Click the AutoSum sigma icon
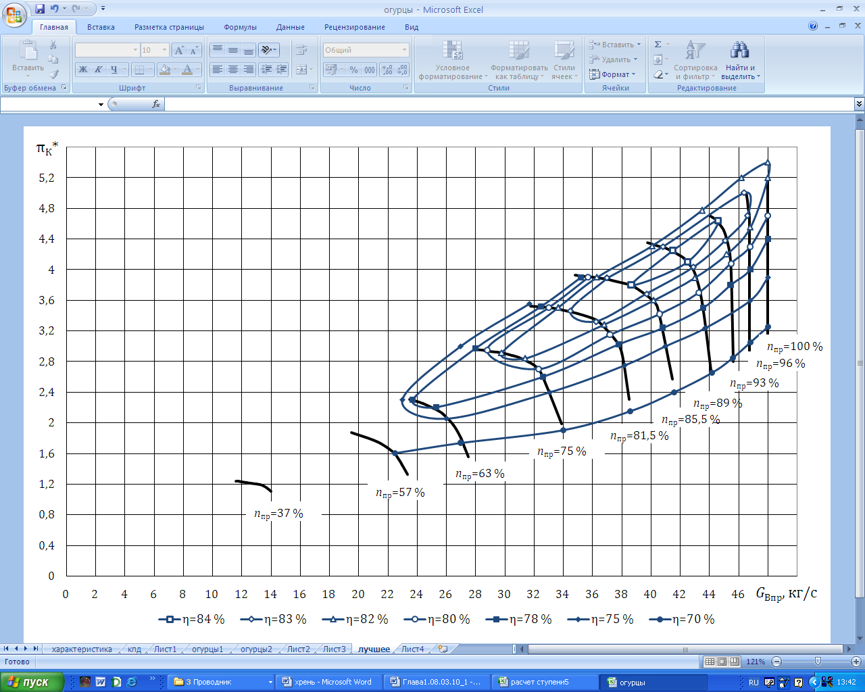Image resolution: width=865 pixels, height=692 pixels. tap(658, 45)
